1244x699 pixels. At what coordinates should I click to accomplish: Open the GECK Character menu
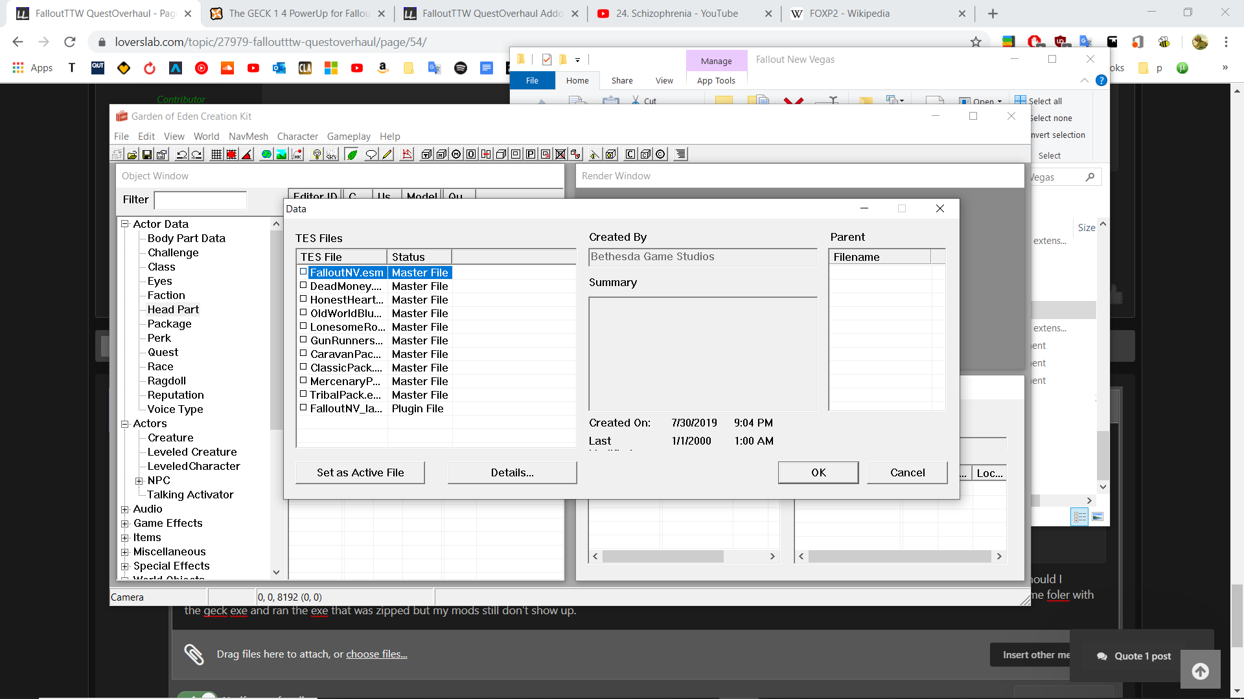[x=297, y=137]
